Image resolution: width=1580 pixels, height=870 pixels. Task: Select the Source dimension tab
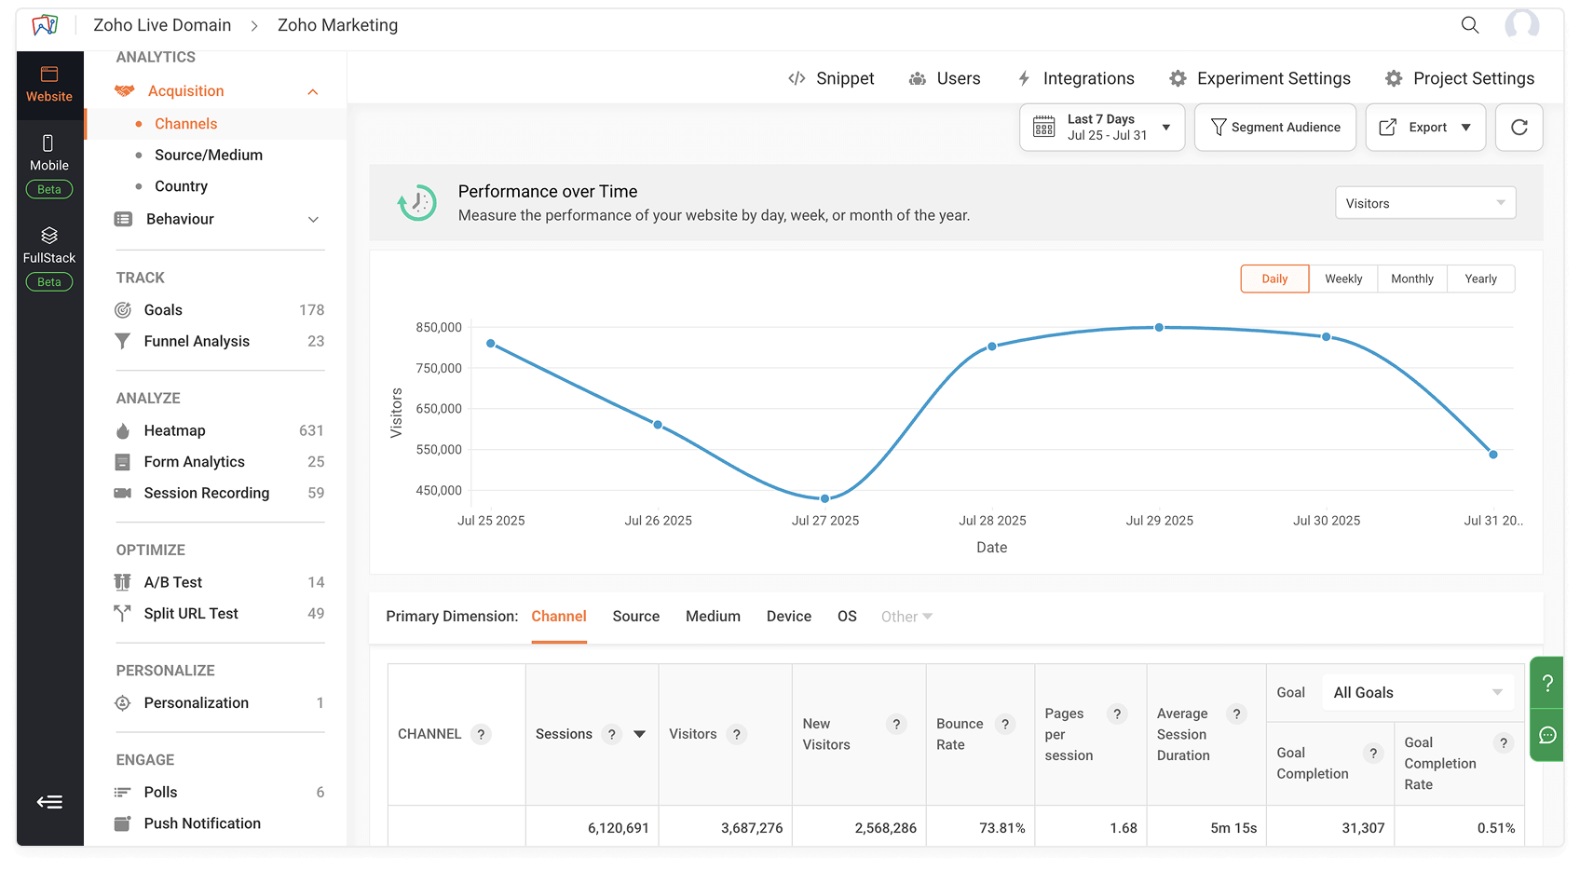click(635, 617)
